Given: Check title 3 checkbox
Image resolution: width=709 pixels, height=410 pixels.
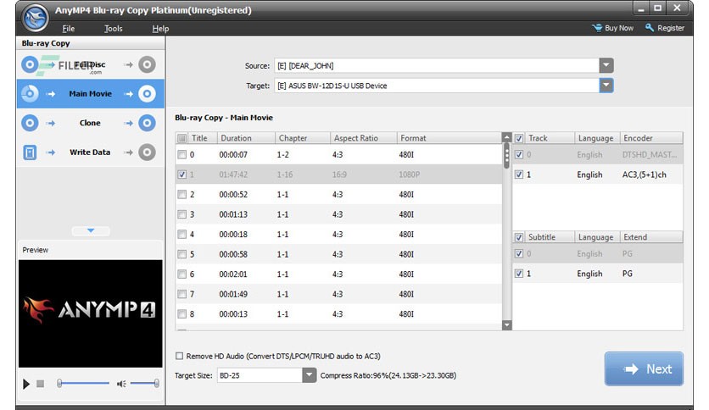Looking at the screenshot, I should (x=181, y=214).
